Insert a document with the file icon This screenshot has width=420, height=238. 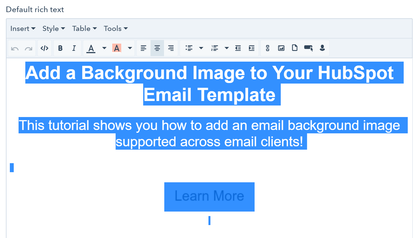295,48
